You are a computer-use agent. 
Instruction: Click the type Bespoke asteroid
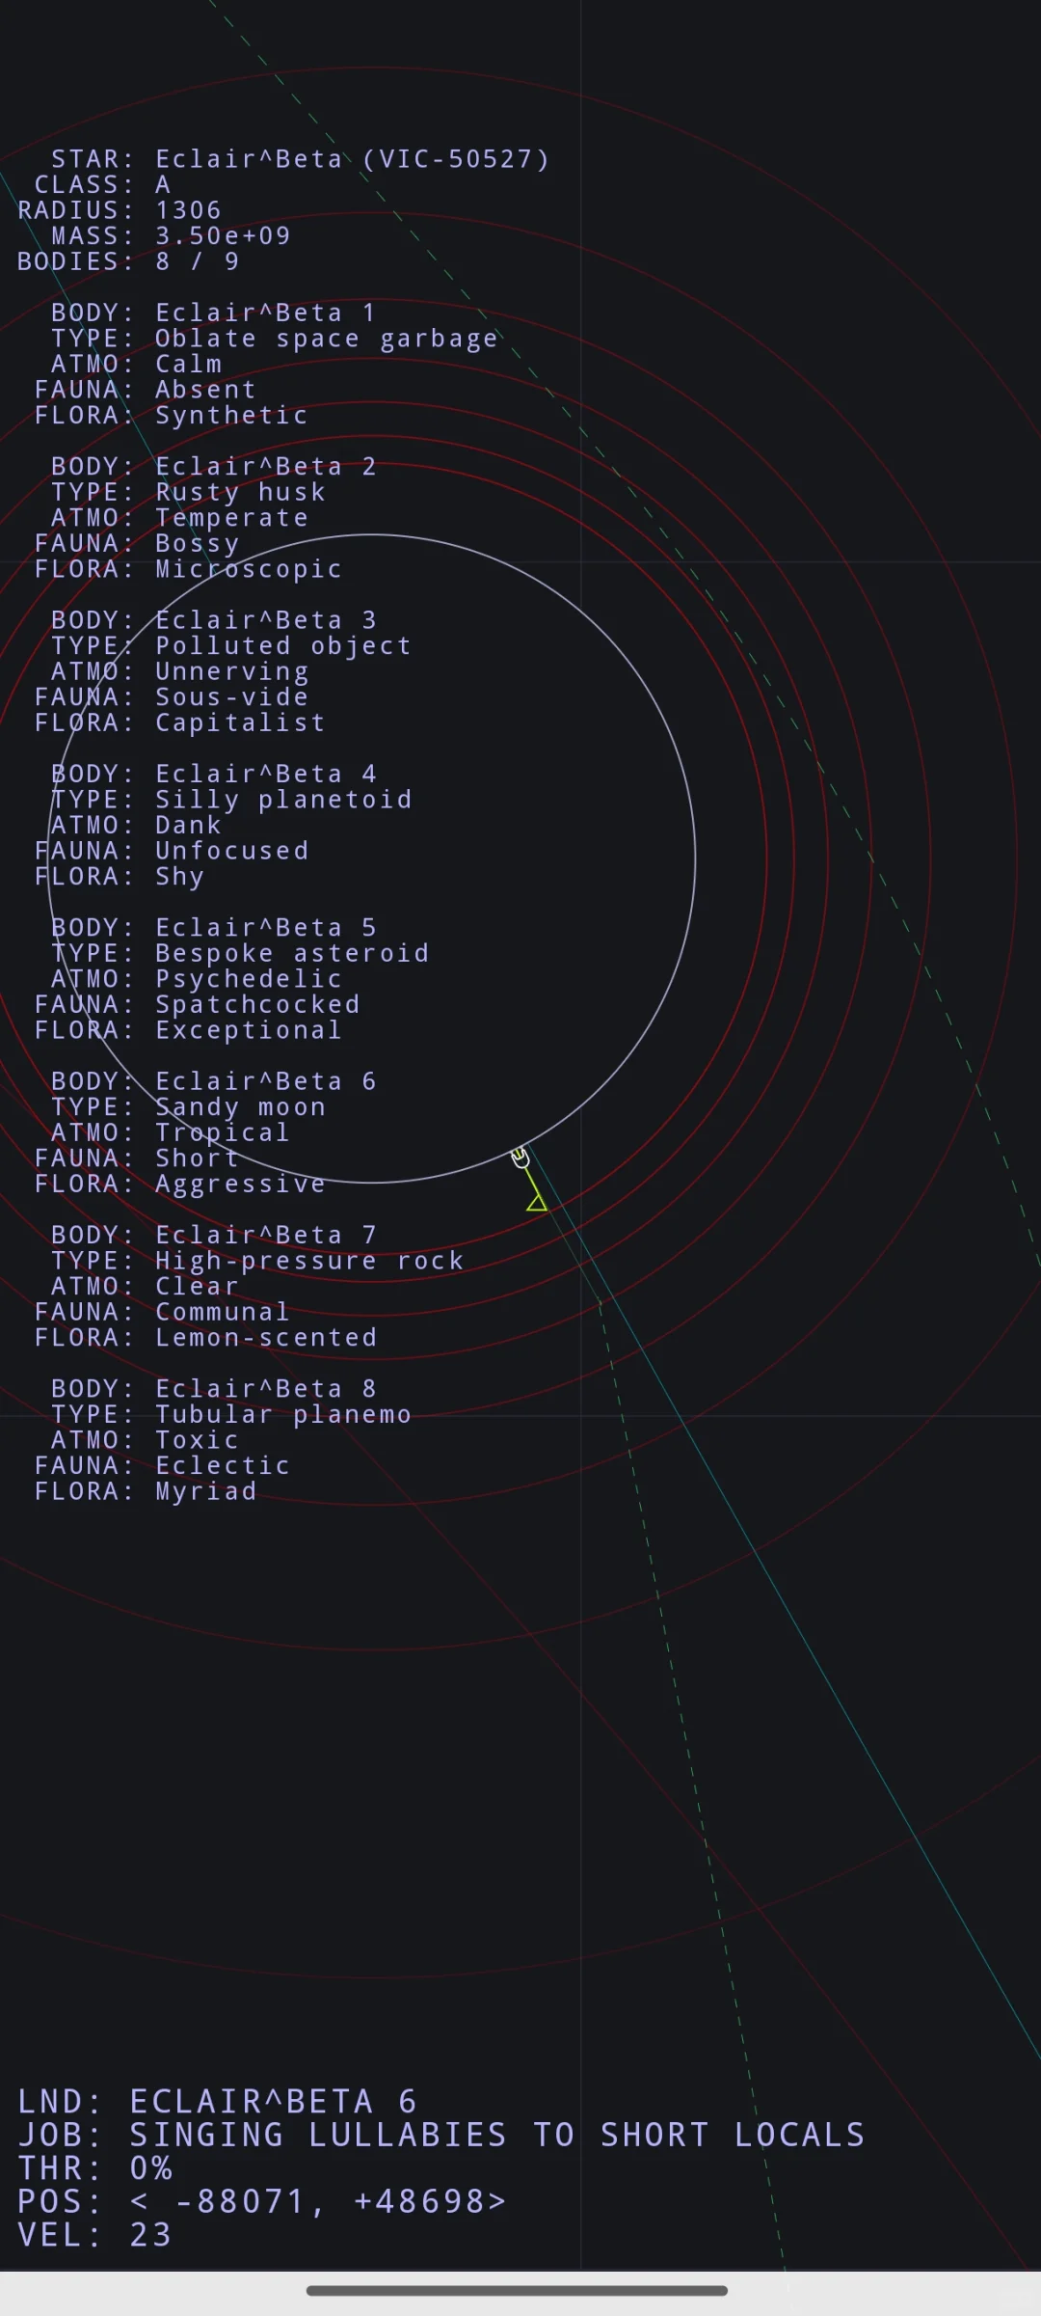pos(292,953)
